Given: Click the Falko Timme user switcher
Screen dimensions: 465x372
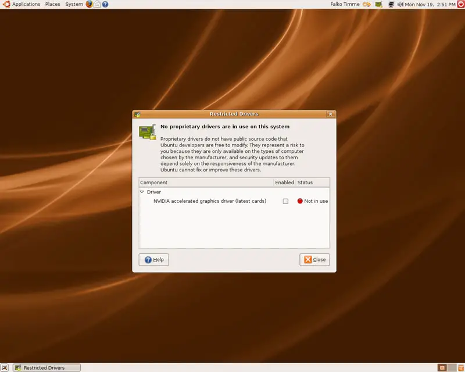Looking at the screenshot, I should tap(345, 4).
